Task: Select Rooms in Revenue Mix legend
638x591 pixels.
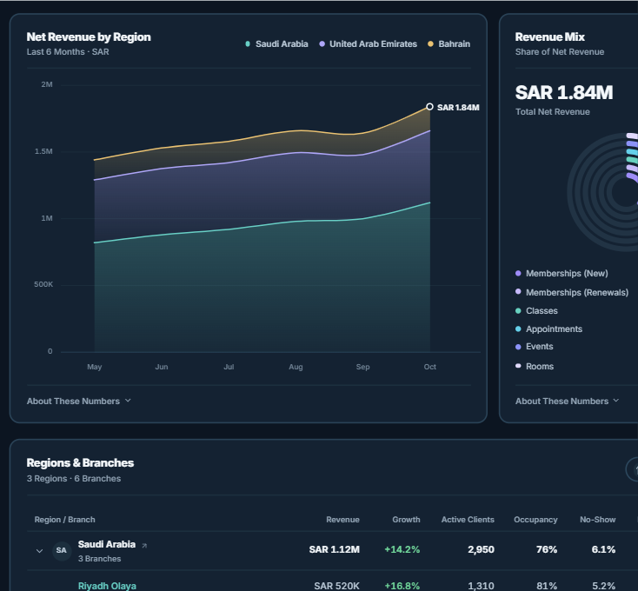Action: [x=535, y=366]
